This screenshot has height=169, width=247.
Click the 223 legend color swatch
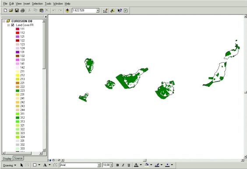tap(18, 91)
